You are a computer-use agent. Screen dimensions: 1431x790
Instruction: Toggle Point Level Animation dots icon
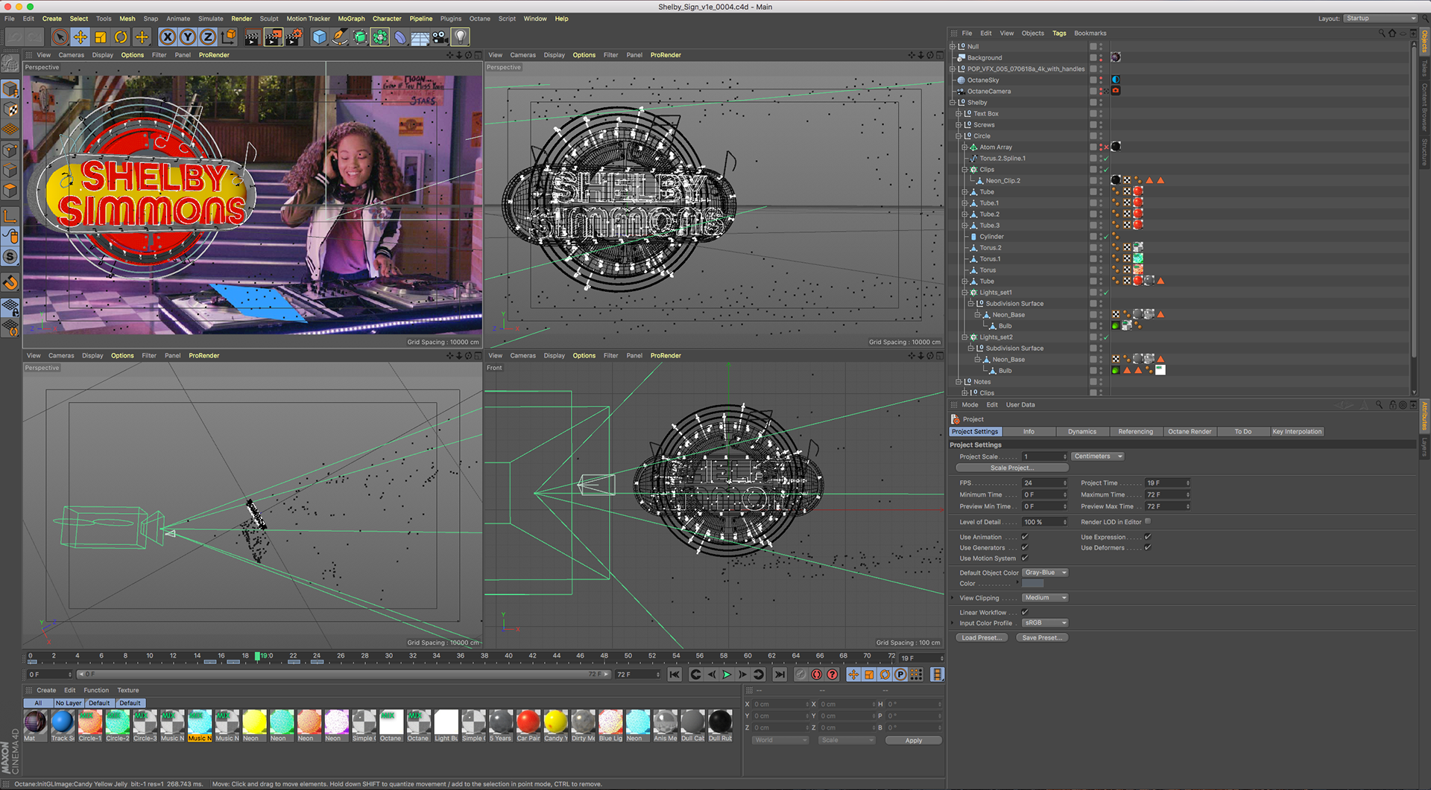tap(916, 675)
